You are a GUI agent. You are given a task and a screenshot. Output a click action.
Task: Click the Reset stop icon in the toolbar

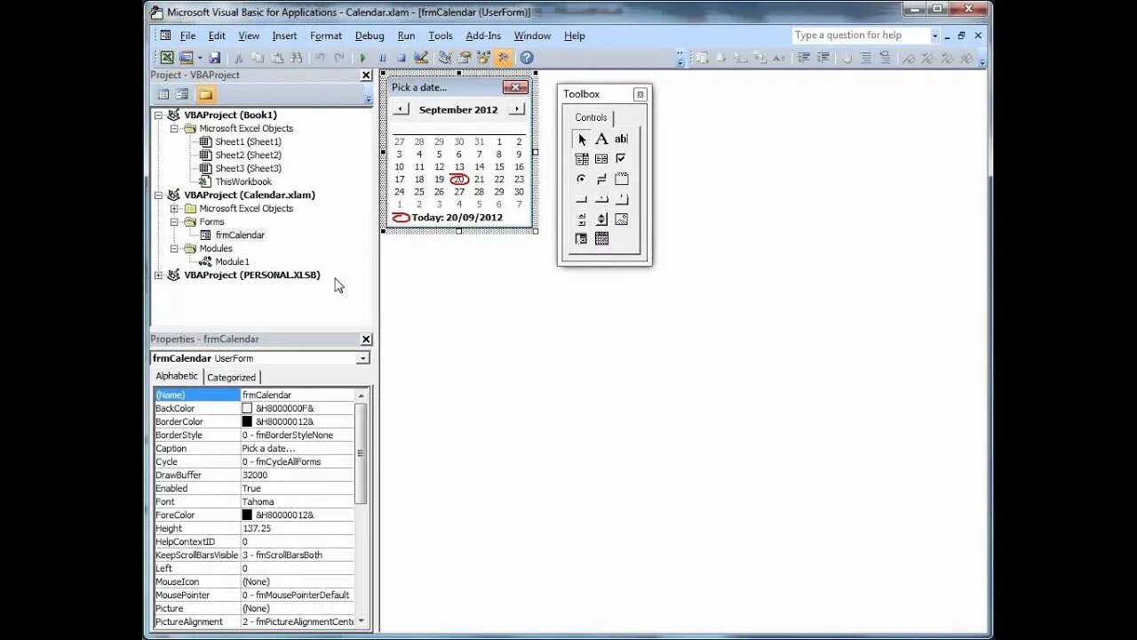click(401, 58)
